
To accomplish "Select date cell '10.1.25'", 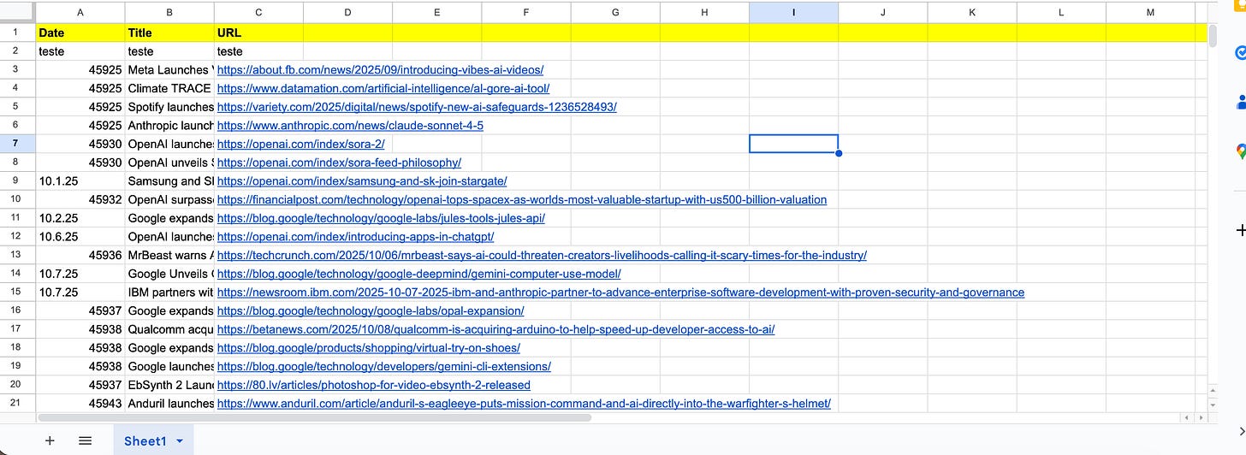I will 80,181.
